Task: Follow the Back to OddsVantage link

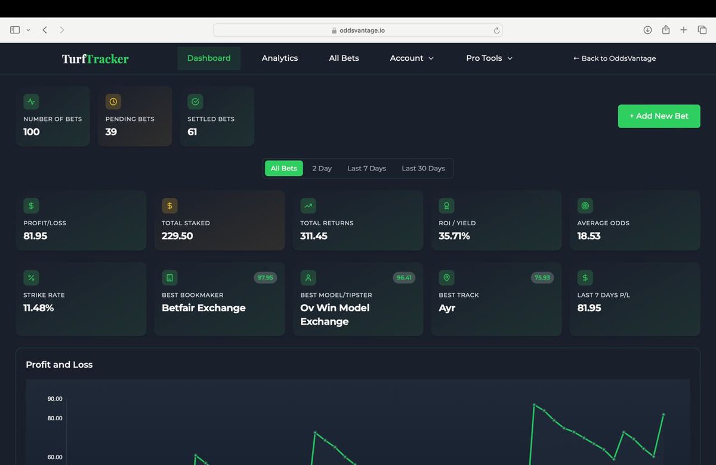Action: 615,58
